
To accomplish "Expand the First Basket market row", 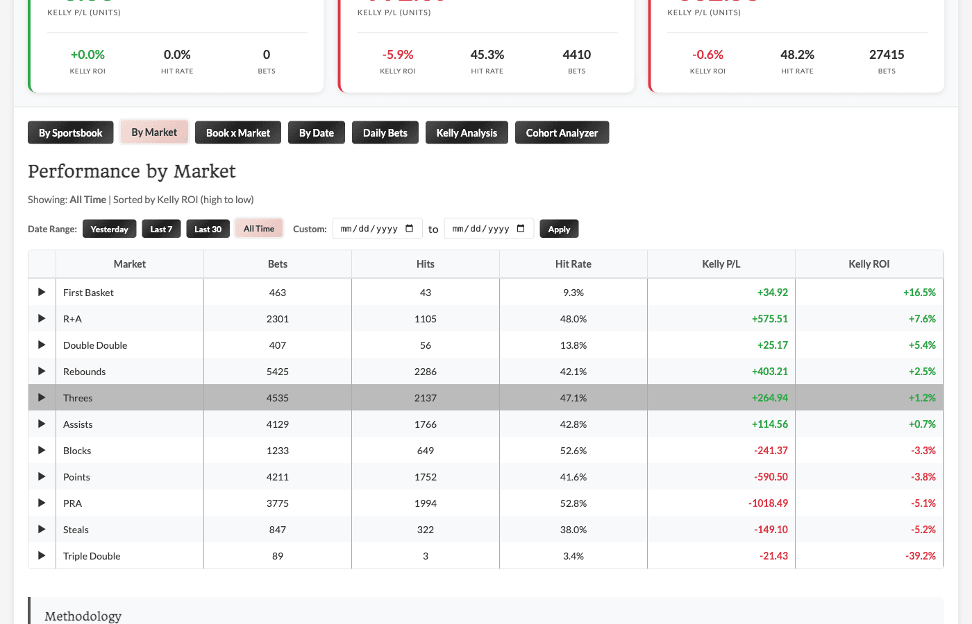I will tap(41, 292).
